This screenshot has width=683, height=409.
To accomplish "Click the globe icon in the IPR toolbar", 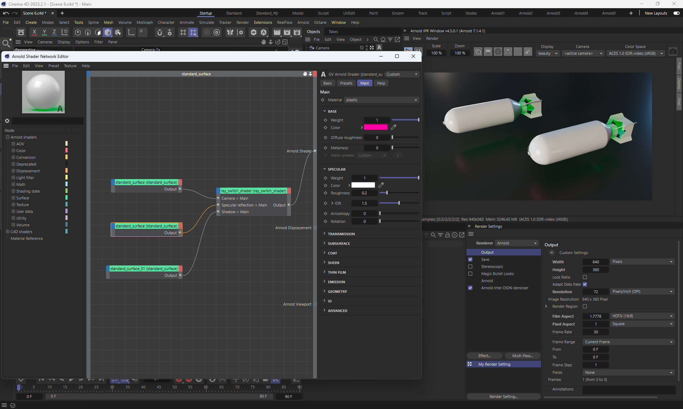I will [x=498, y=52].
